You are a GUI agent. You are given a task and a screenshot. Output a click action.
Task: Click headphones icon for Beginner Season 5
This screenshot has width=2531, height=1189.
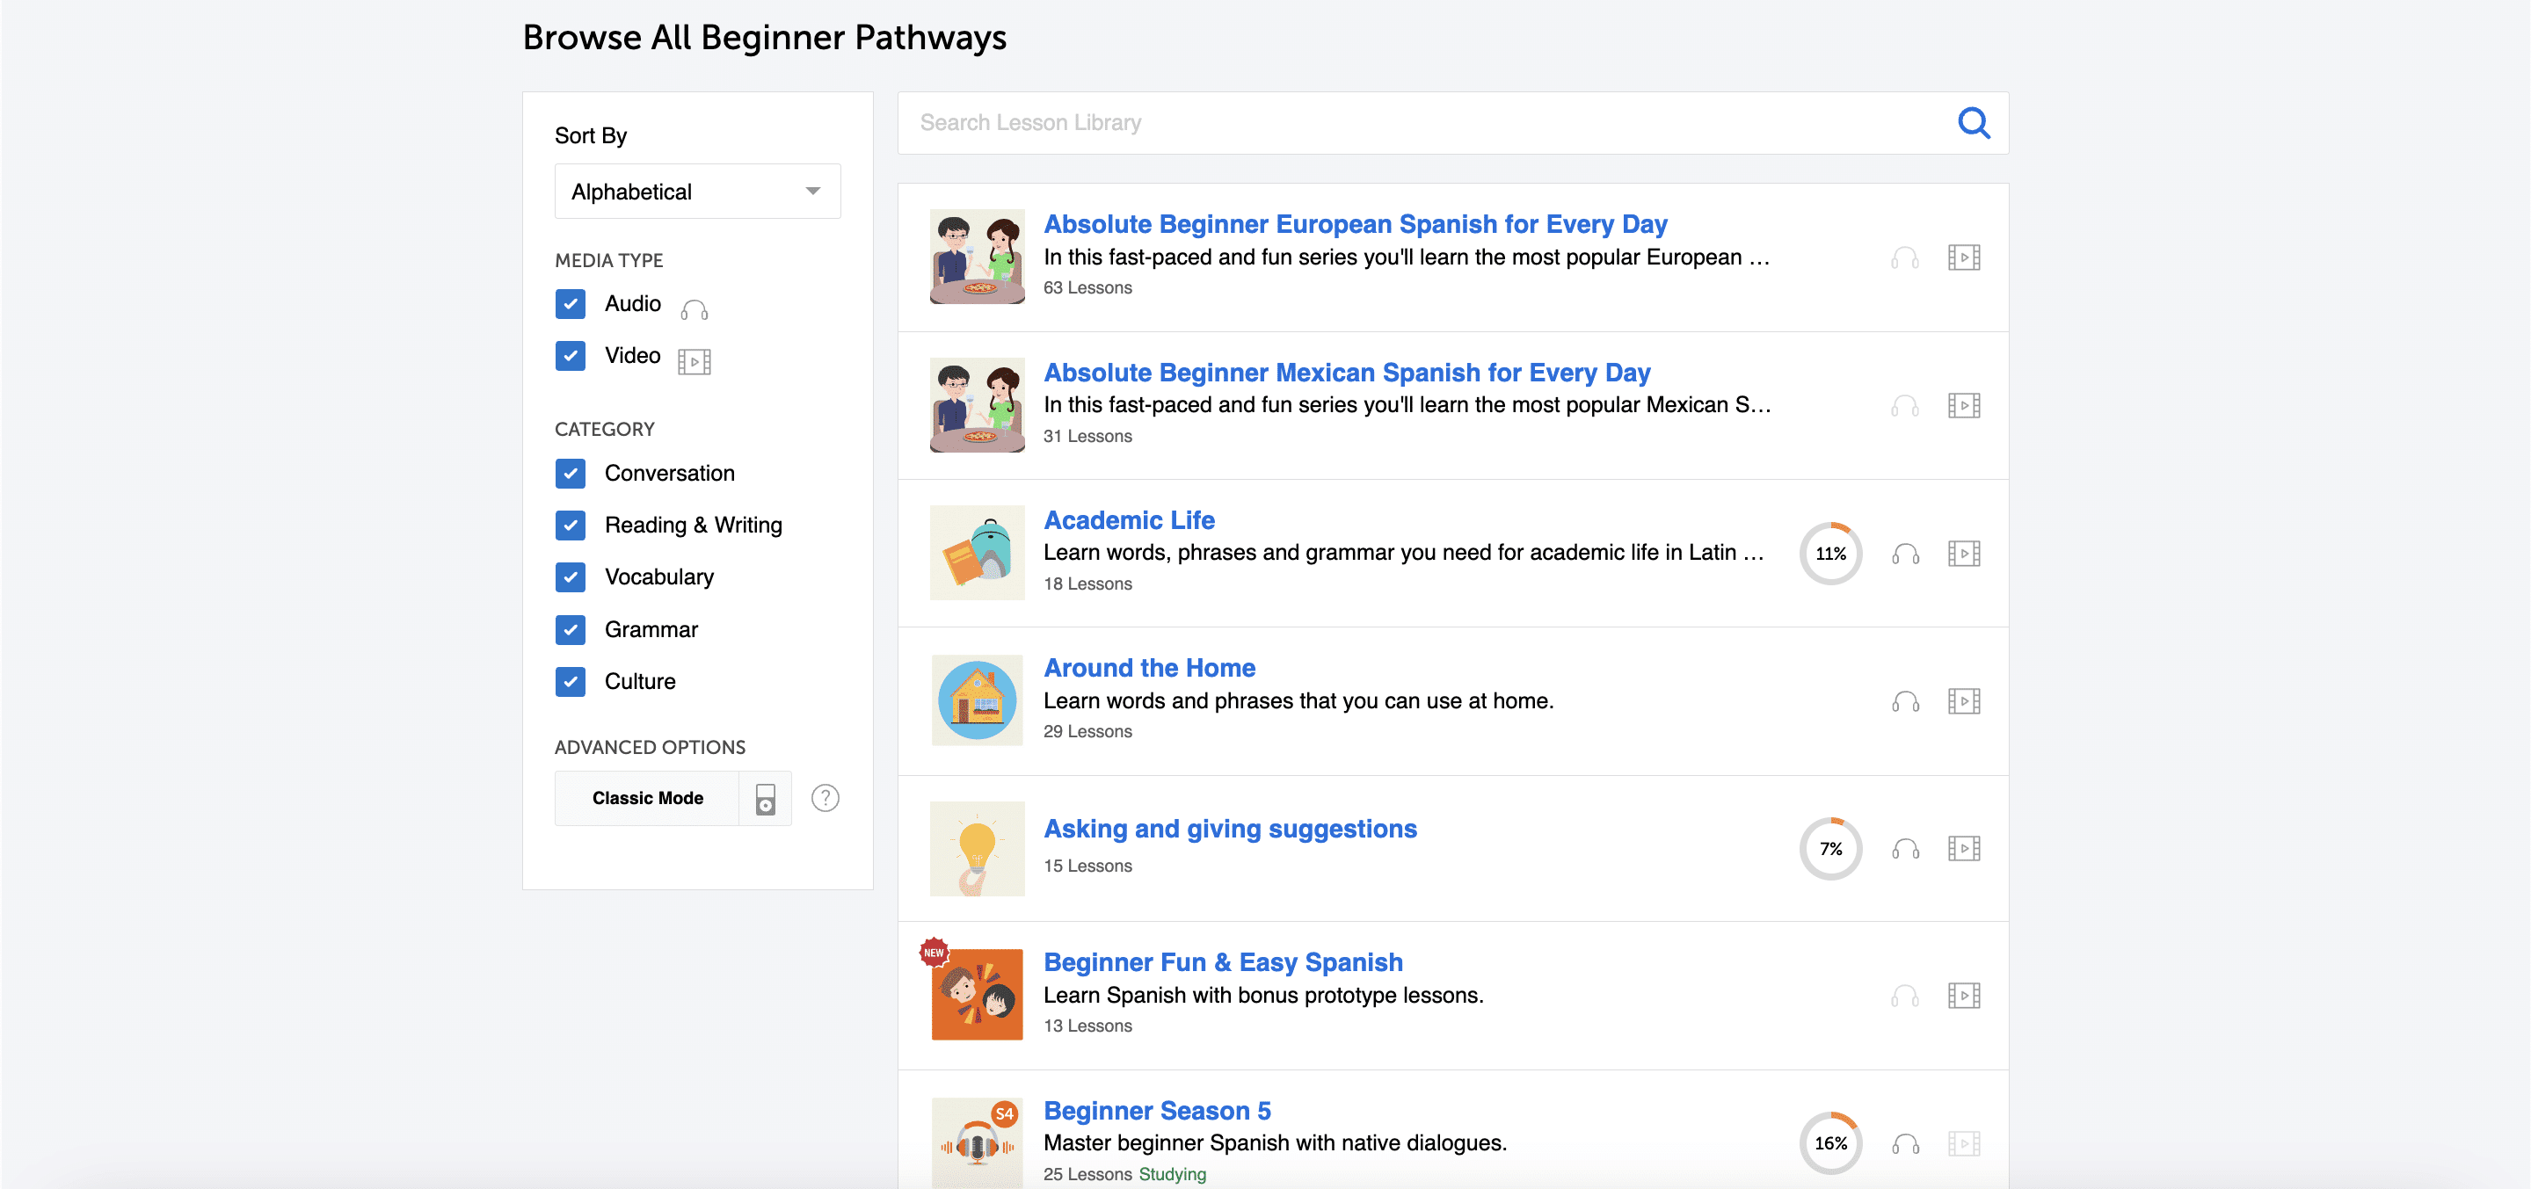coord(1905,1144)
